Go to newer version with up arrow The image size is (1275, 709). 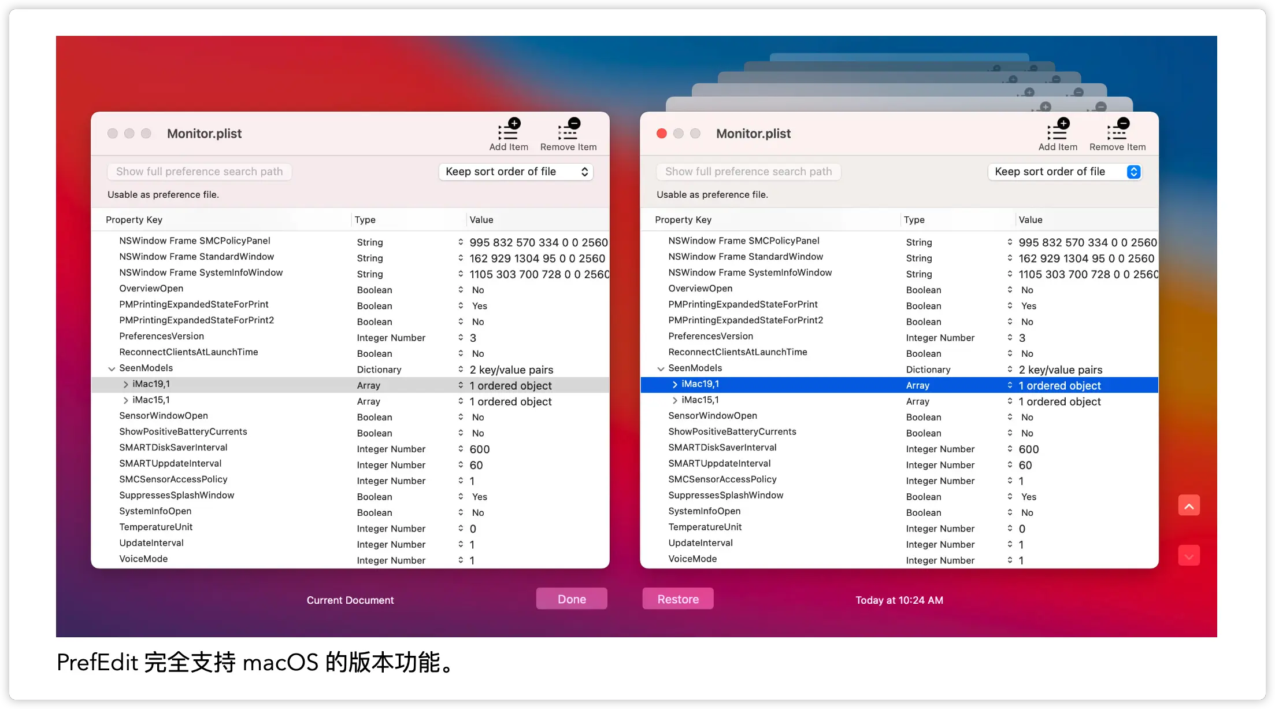[1189, 505]
